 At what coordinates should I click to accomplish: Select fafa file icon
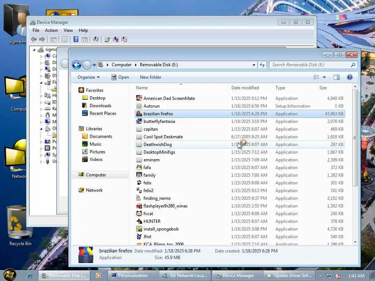coord(139,168)
